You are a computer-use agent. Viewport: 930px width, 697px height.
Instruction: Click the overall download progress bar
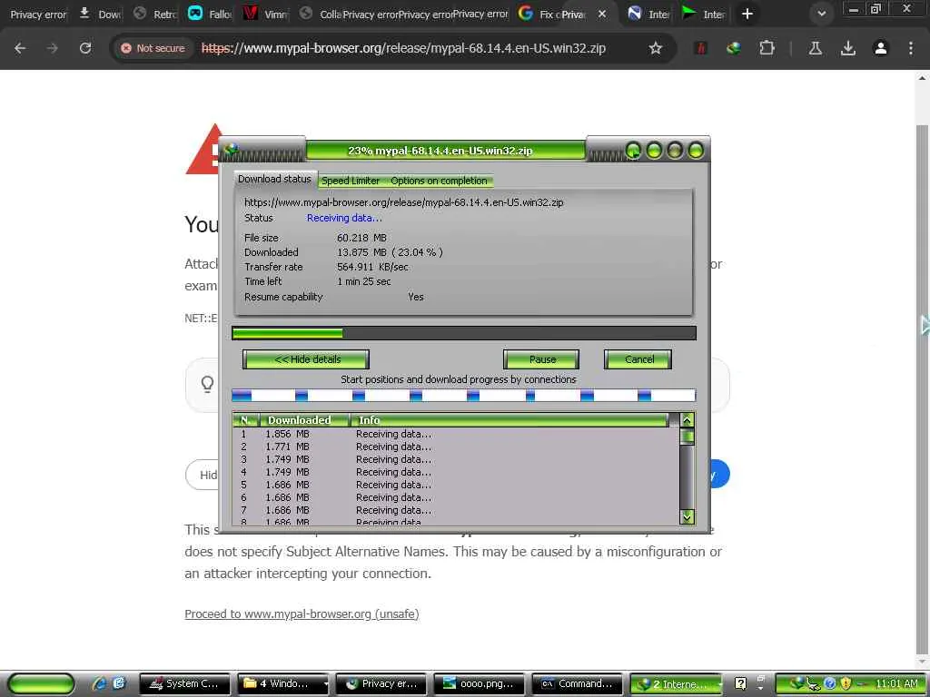pyautogui.click(x=464, y=333)
